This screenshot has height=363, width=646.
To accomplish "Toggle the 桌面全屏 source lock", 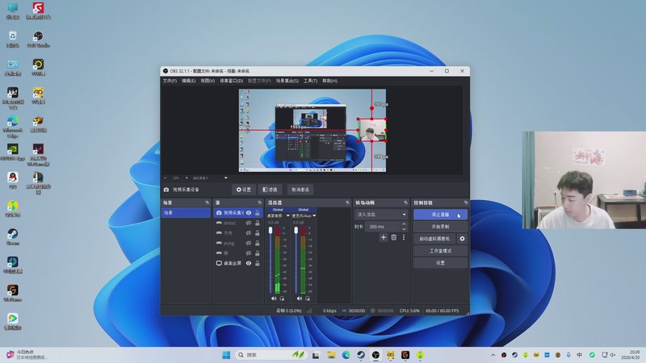I will click(x=258, y=263).
